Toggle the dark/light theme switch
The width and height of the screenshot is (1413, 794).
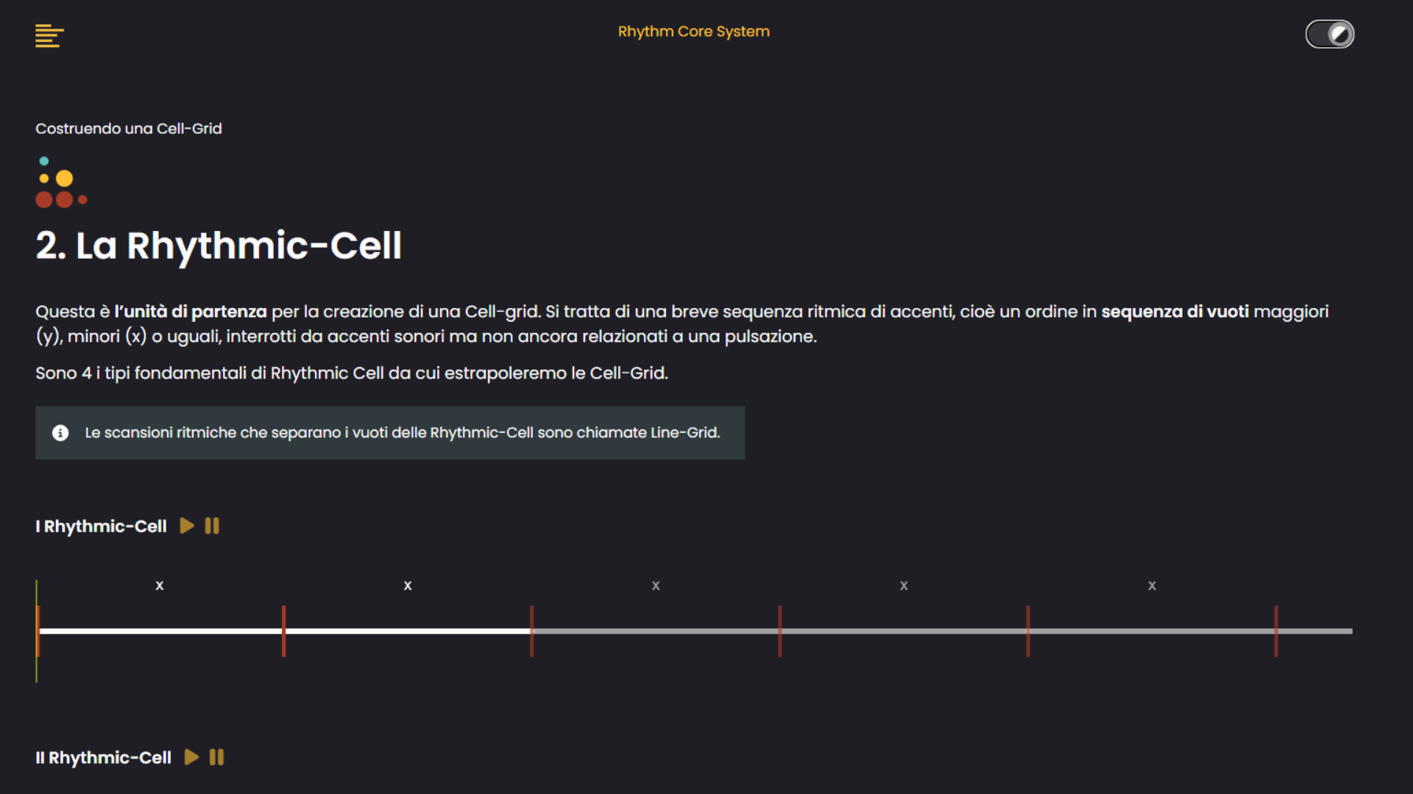pyautogui.click(x=1329, y=34)
